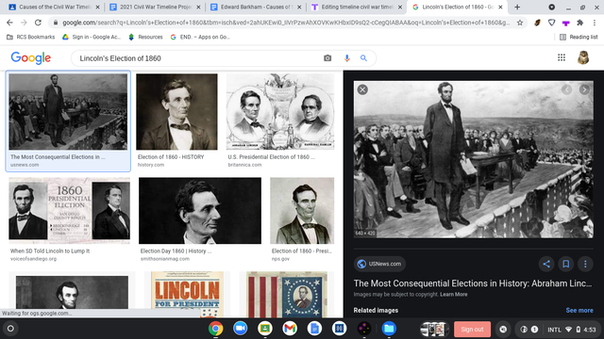Click the browser address bar
The height and width of the screenshot is (339, 604).
pos(286,23)
